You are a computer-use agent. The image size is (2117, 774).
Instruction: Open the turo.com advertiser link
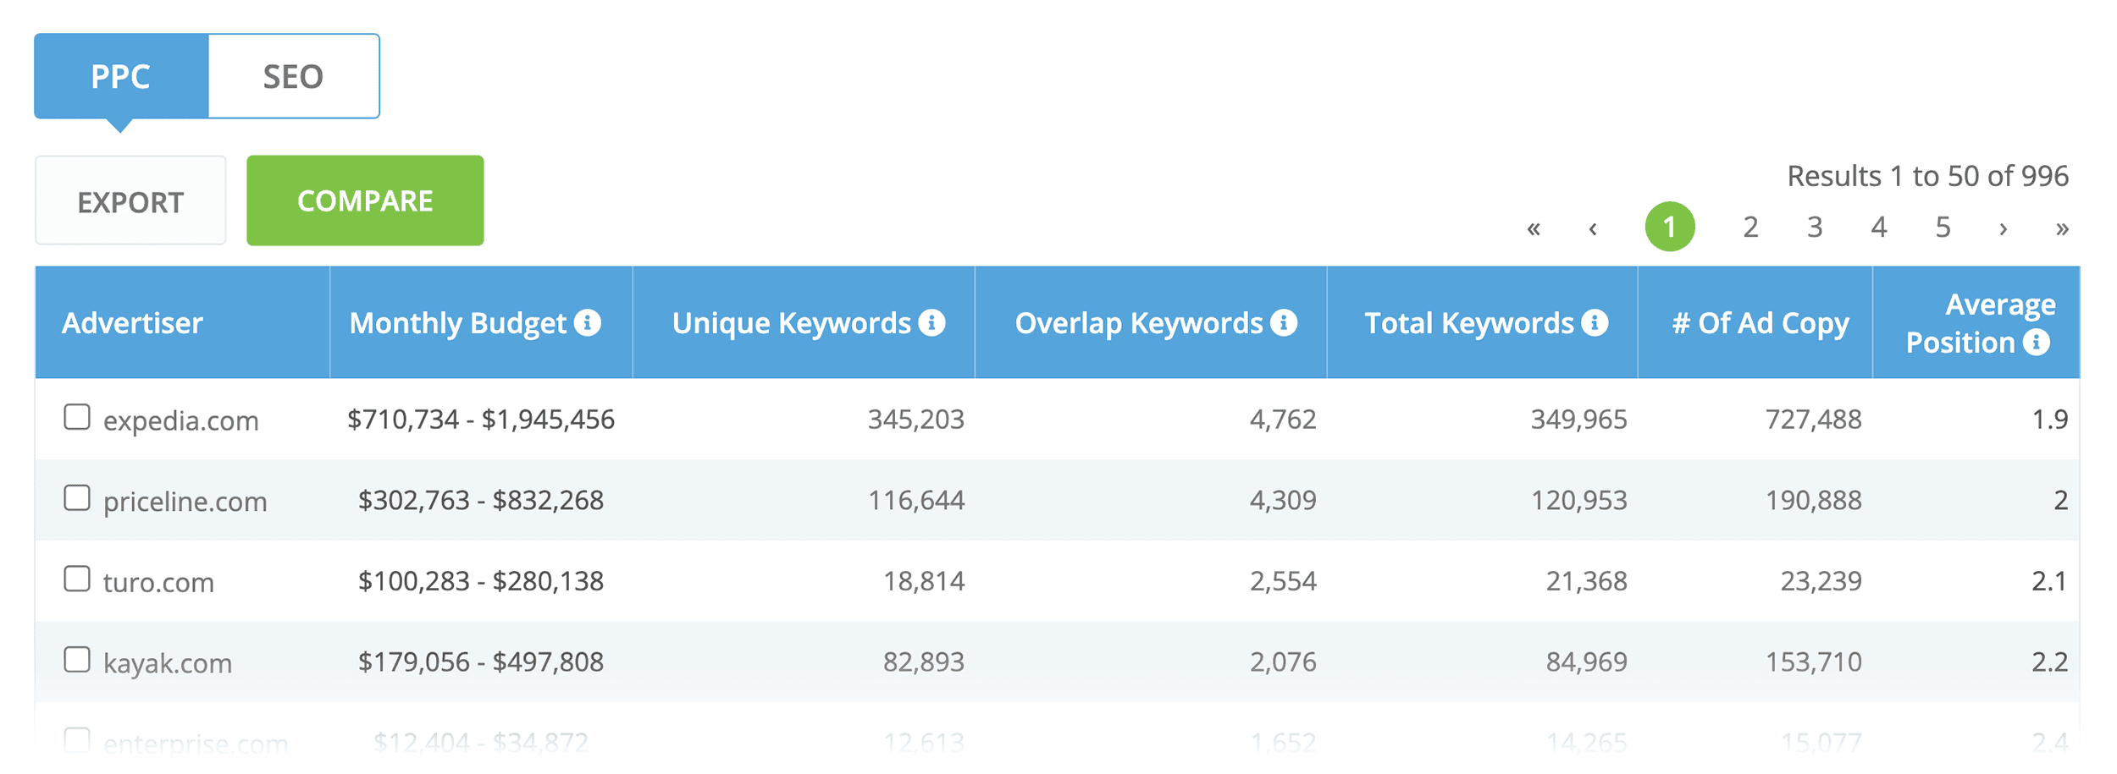(158, 582)
